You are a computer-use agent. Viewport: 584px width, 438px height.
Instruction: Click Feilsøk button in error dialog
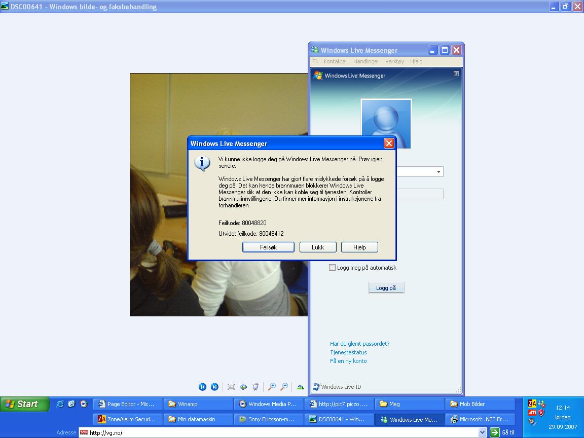[x=268, y=247]
